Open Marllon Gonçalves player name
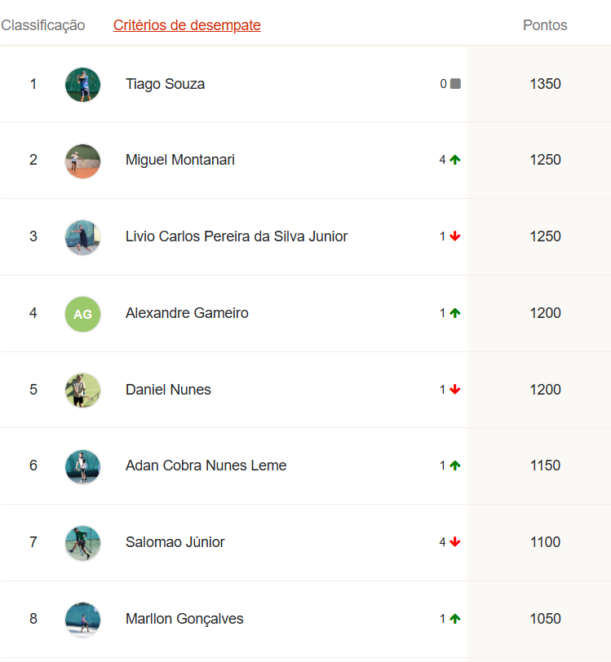611x662 pixels. point(184,619)
